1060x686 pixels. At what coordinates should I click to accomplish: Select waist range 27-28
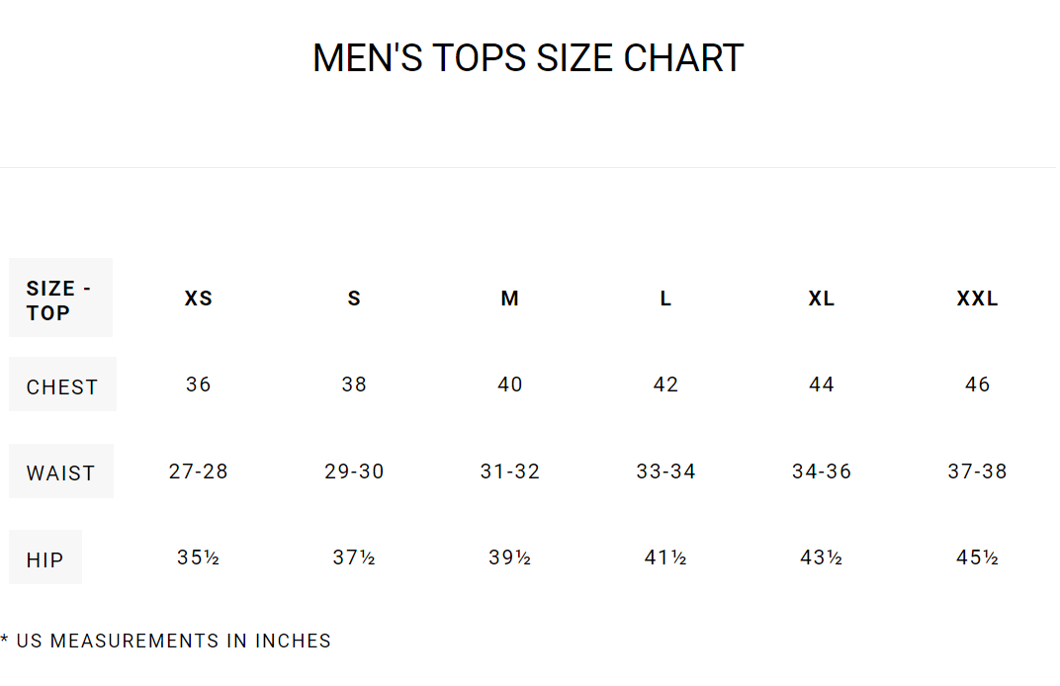(199, 472)
